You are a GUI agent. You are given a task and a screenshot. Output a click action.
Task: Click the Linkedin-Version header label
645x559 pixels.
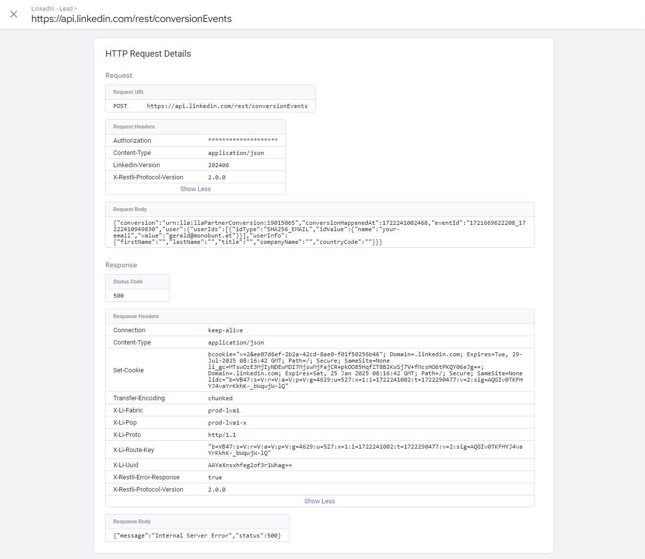click(x=136, y=165)
